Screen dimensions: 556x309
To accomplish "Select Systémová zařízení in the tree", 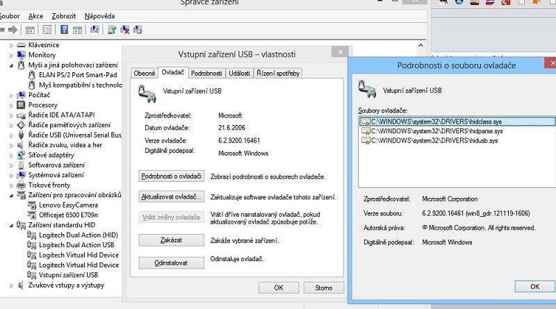I will pyautogui.click(x=56, y=175).
